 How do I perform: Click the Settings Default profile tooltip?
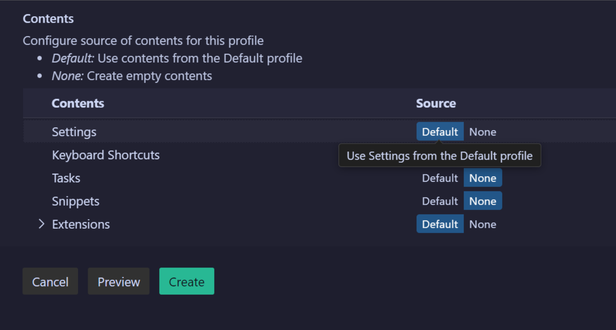pos(439,156)
